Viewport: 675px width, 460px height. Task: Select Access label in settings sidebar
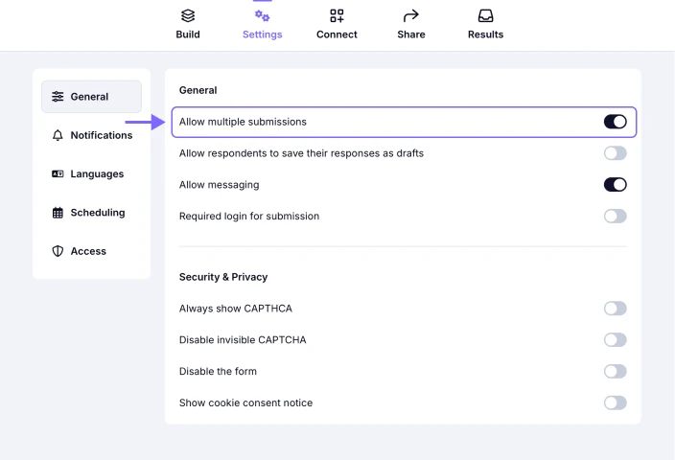click(x=88, y=251)
